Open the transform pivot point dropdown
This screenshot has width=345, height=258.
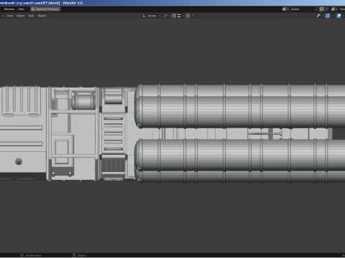click(x=166, y=16)
